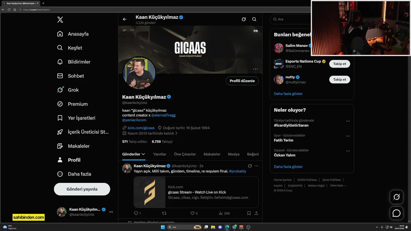
Task: Click the X logo in the sidebar
Action: coord(60,20)
